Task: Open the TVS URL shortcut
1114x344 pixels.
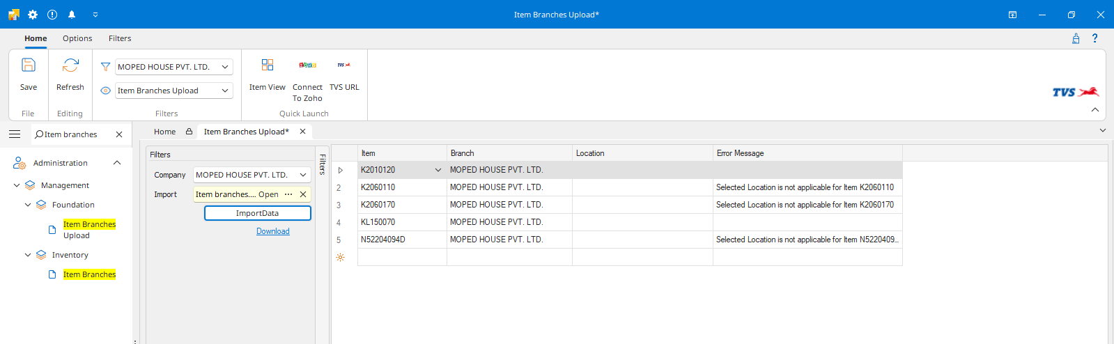Action: [x=344, y=65]
